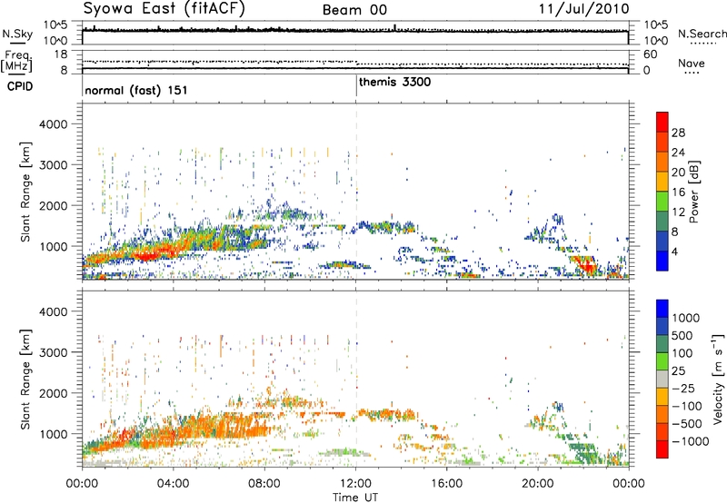Image resolution: width=727 pixels, height=503 pixels.
Task: Click the '4000' tick of the power panel
Action: [53, 124]
